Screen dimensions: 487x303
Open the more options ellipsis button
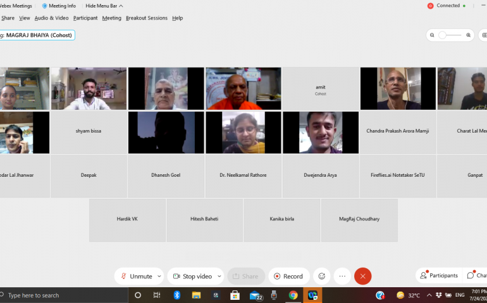[x=342, y=276]
